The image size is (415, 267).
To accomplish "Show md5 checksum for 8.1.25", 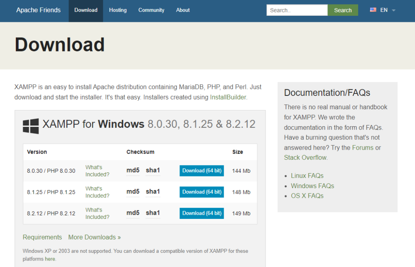I will pyautogui.click(x=133, y=191).
